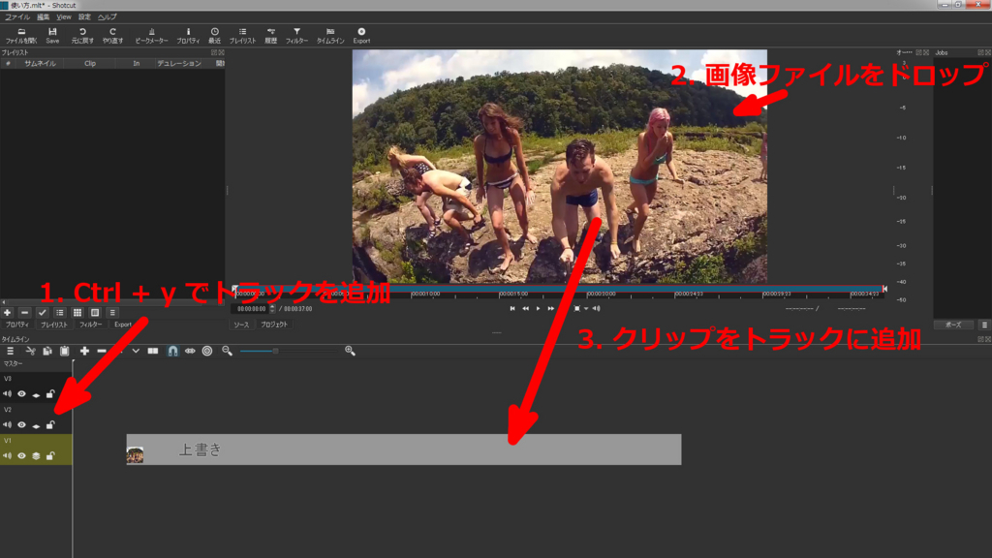
Task: Click the timeline Ripple Delete minus icon
Action: [102, 351]
